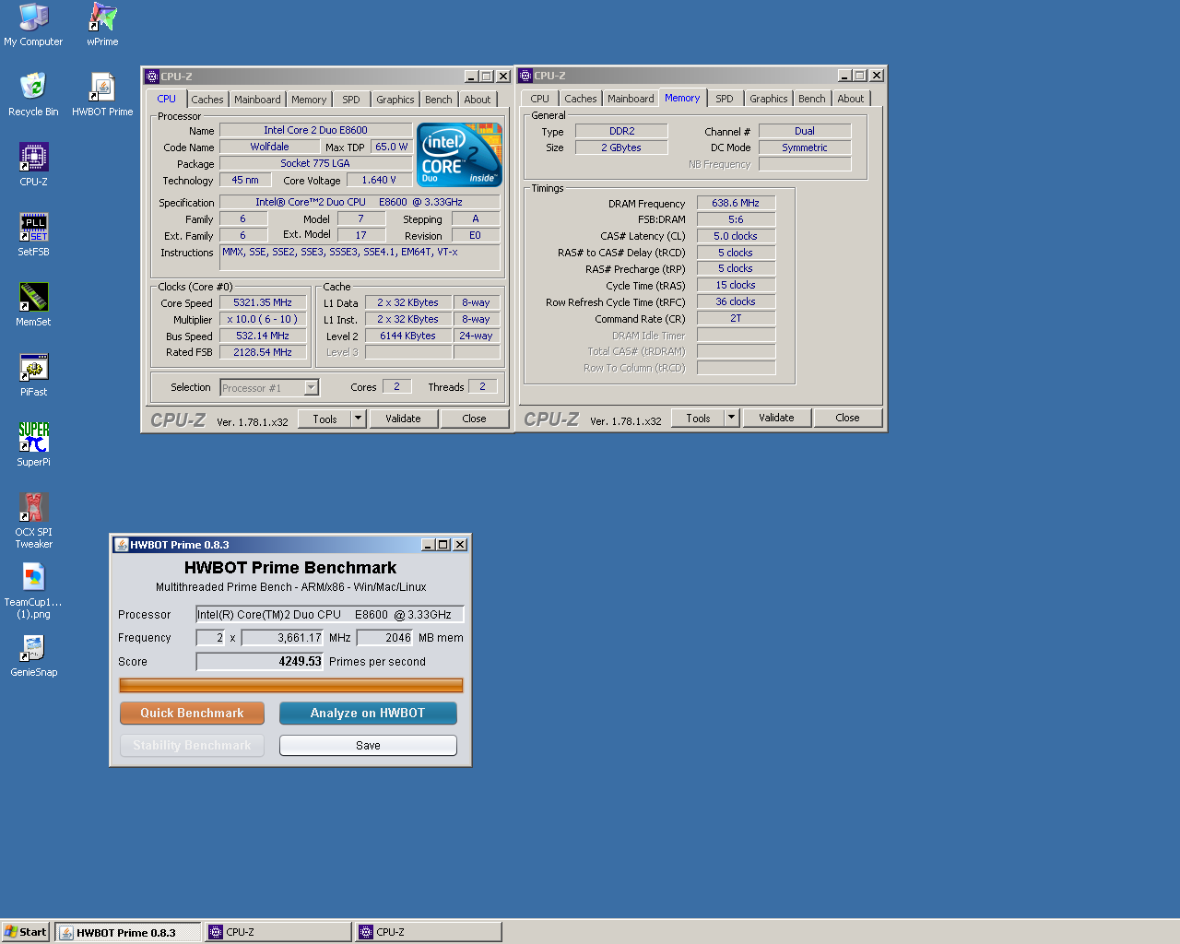Image resolution: width=1180 pixels, height=944 pixels.
Task: Click the Processor name field in HWBOT Prime
Action: pyautogui.click(x=329, y=615)
